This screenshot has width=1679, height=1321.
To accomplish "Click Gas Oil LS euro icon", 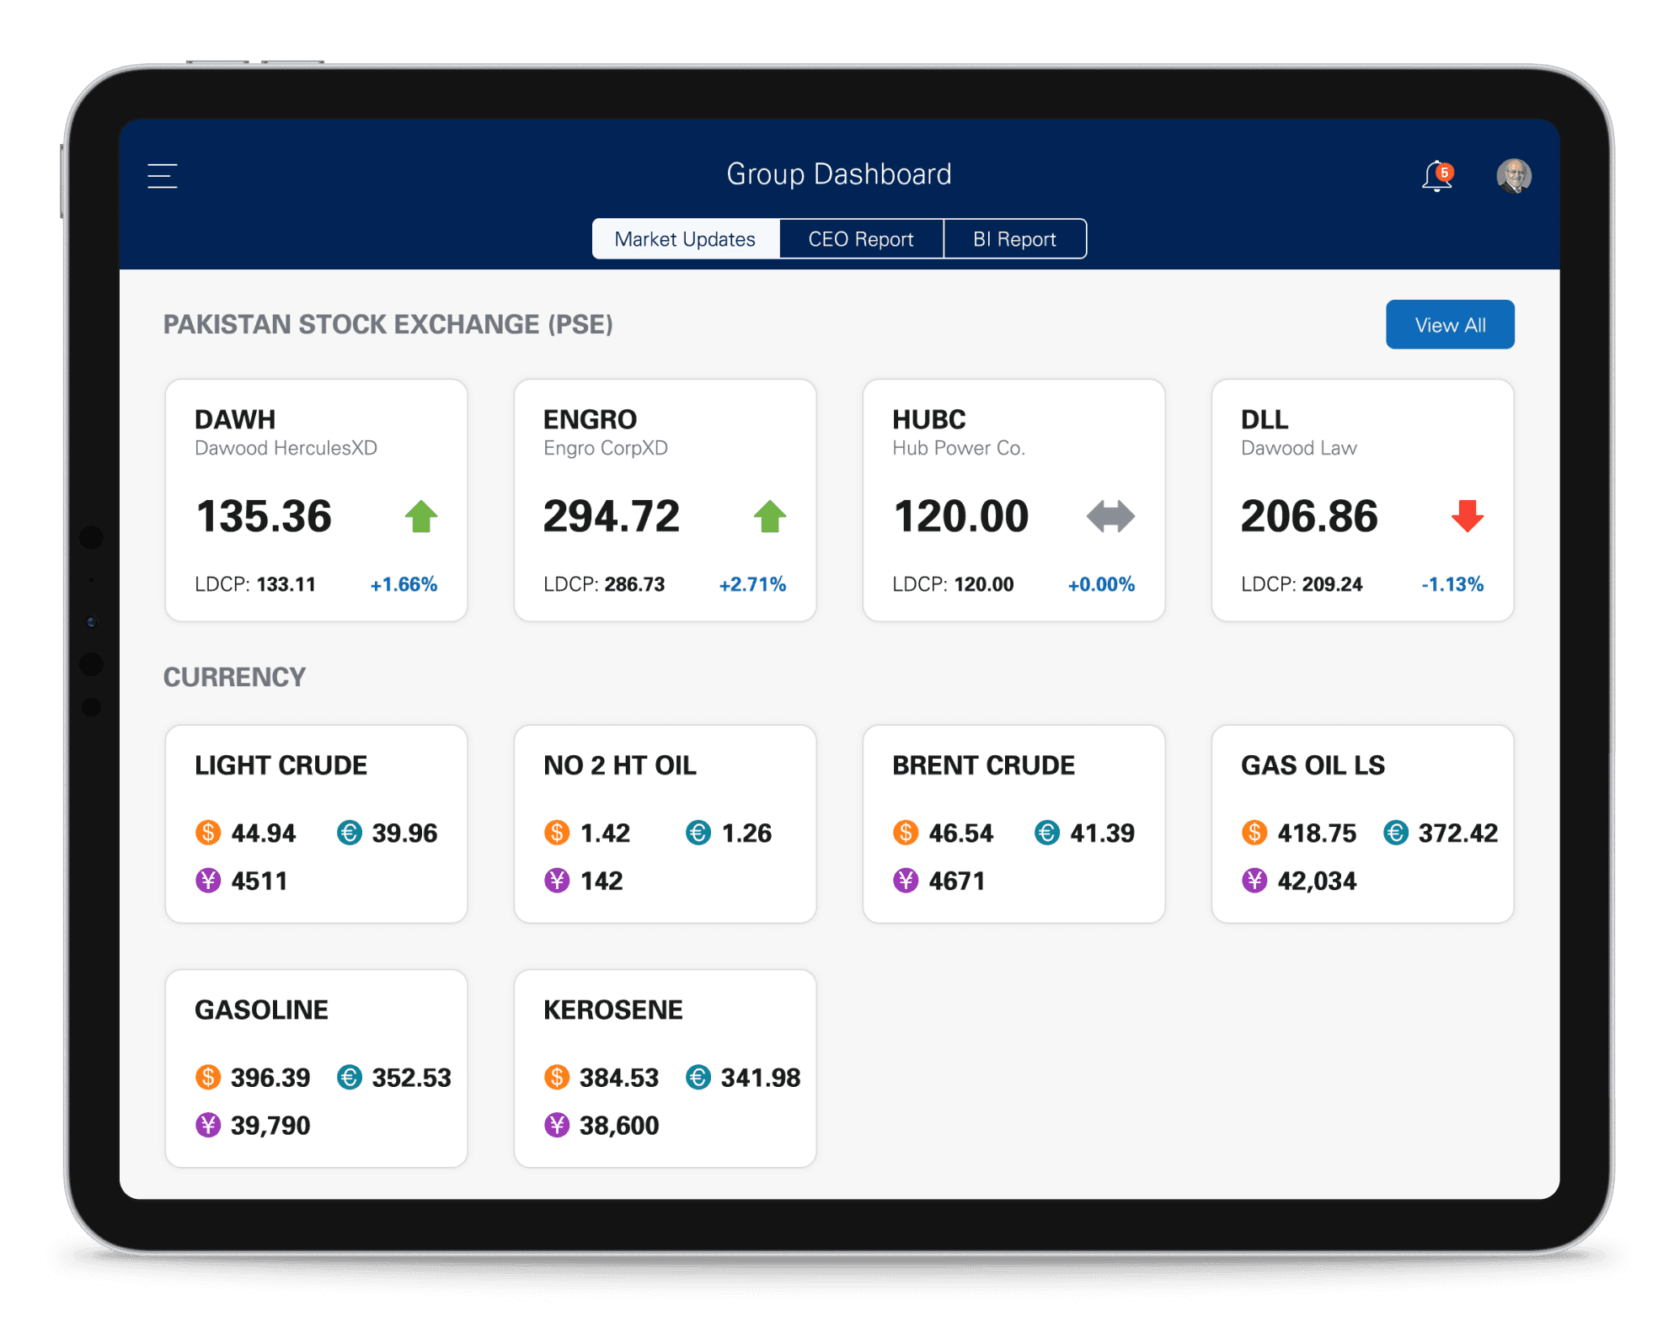I will (1396, 833).
